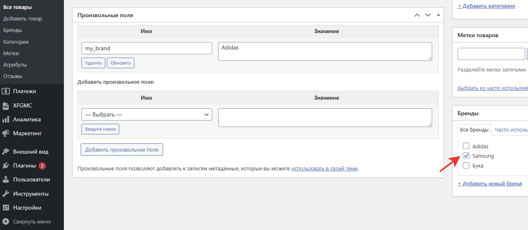The height and width of the screenshot is (230, 528).
Task: Collapse Произвольные поля panel with triangle toggle
Action: click(x=438, y=15)
